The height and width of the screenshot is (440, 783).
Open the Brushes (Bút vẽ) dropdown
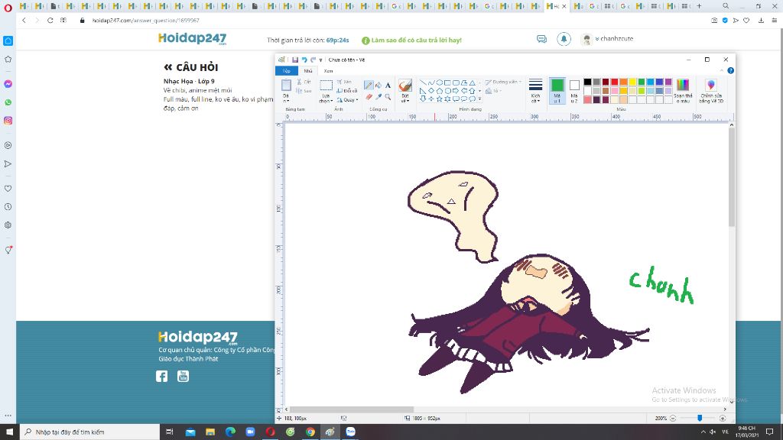pos(405,99)
